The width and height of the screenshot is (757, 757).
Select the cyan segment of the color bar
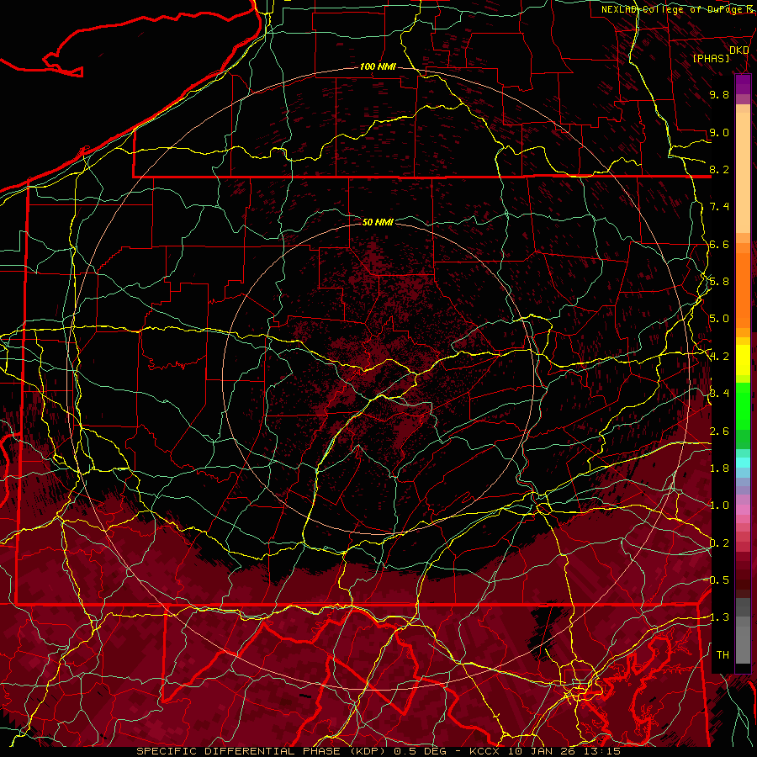pyautogui.click(x=743, y=463)
